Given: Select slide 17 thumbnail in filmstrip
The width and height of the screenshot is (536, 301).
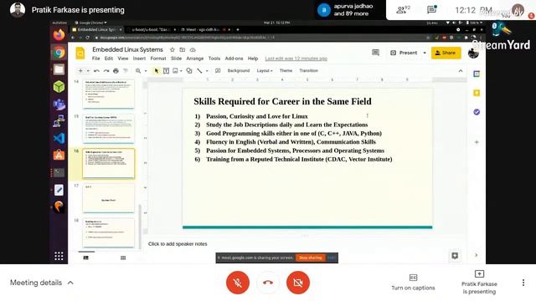Looking at the screenshot, I should [108, 198].
